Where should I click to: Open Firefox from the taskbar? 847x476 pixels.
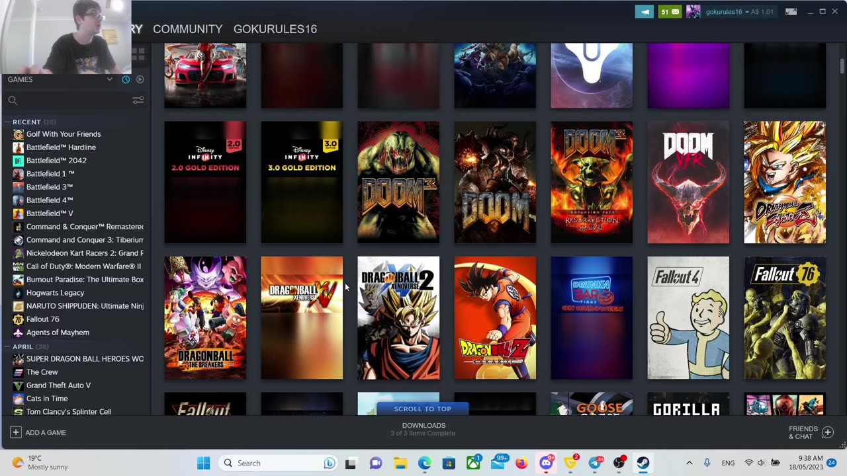[521, 463]
